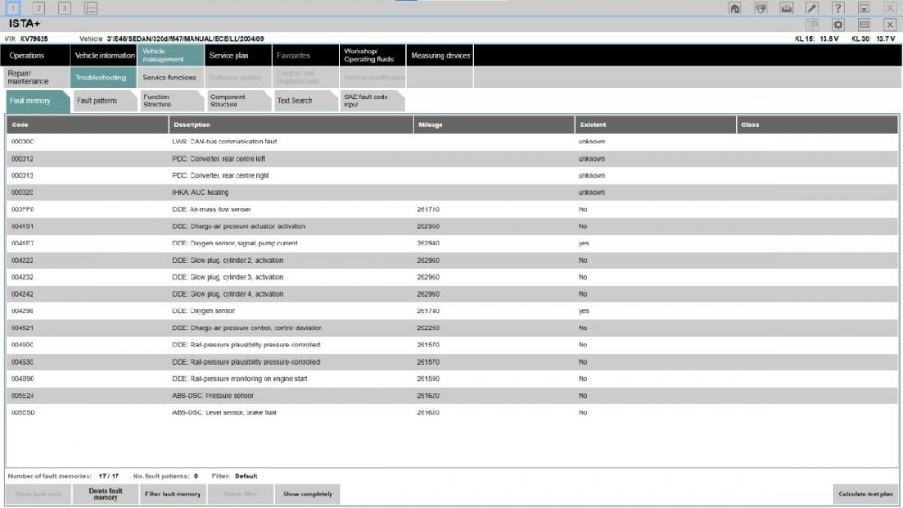Click the Filter: Default label
The height and width of the screenshot is (508, 903).
(x=235, y=476)
